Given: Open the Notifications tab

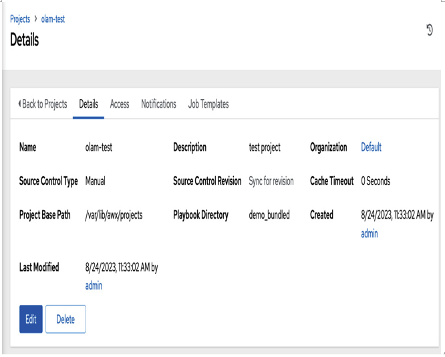Looking at the screenshot, I should pos(158,104).
